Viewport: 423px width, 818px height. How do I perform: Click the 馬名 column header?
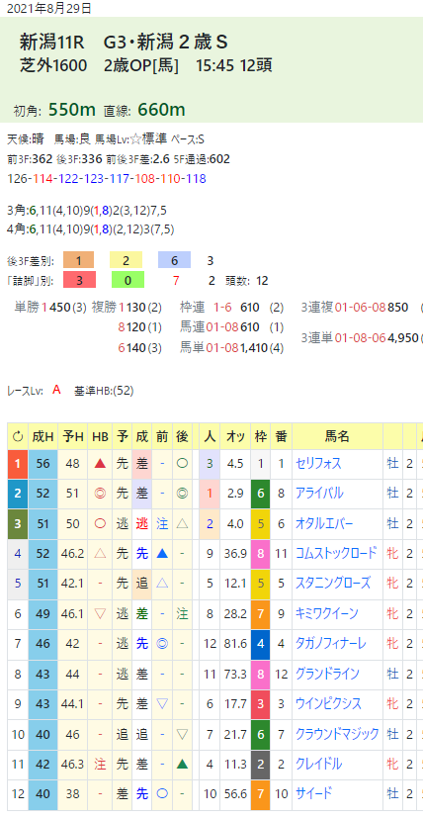(x=337, y=436)
